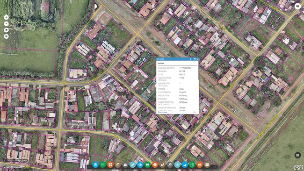Close the Imóvel popup
The height and width of the screenshot is (171, 304).
(197, 59)
